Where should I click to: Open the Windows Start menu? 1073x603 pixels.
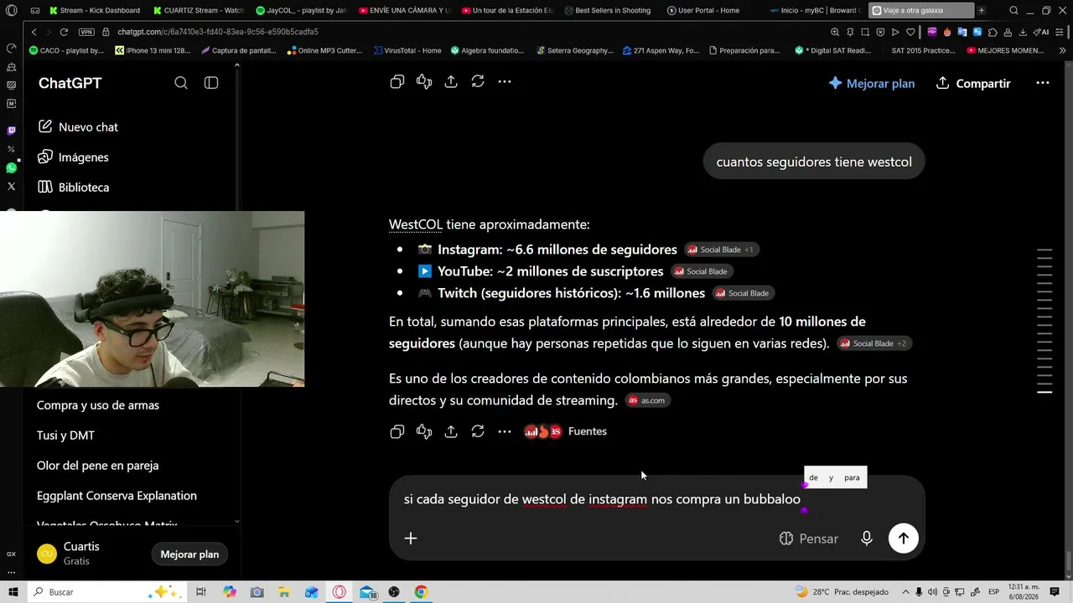[13, 592]
